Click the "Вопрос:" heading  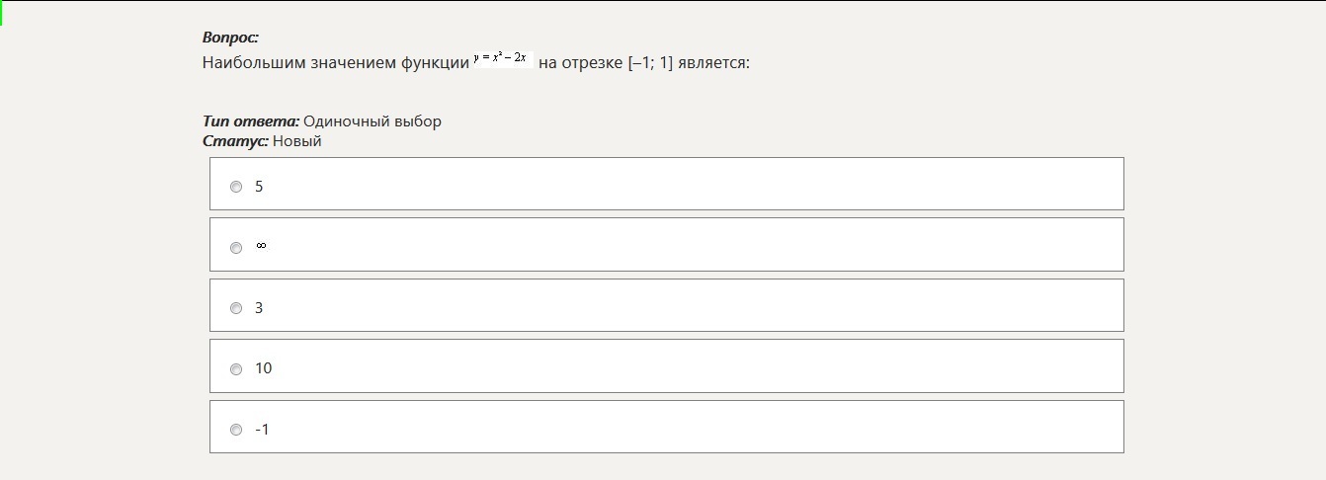tap(230, 38)
